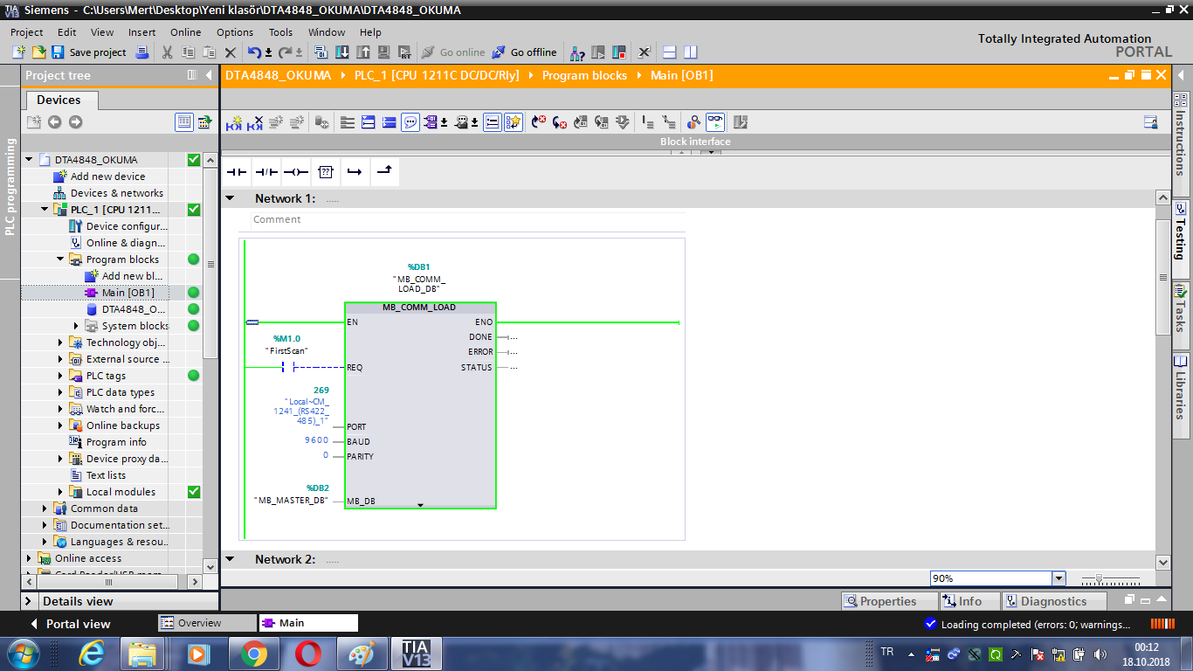Open an existing project with toolbar icon
This screenshot has width=1193, height=671.
(x=38, y=52)
